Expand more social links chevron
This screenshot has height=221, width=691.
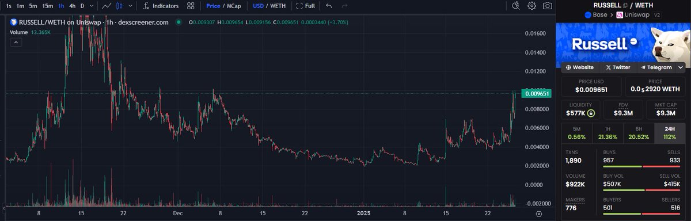click(x=681, y=67)
